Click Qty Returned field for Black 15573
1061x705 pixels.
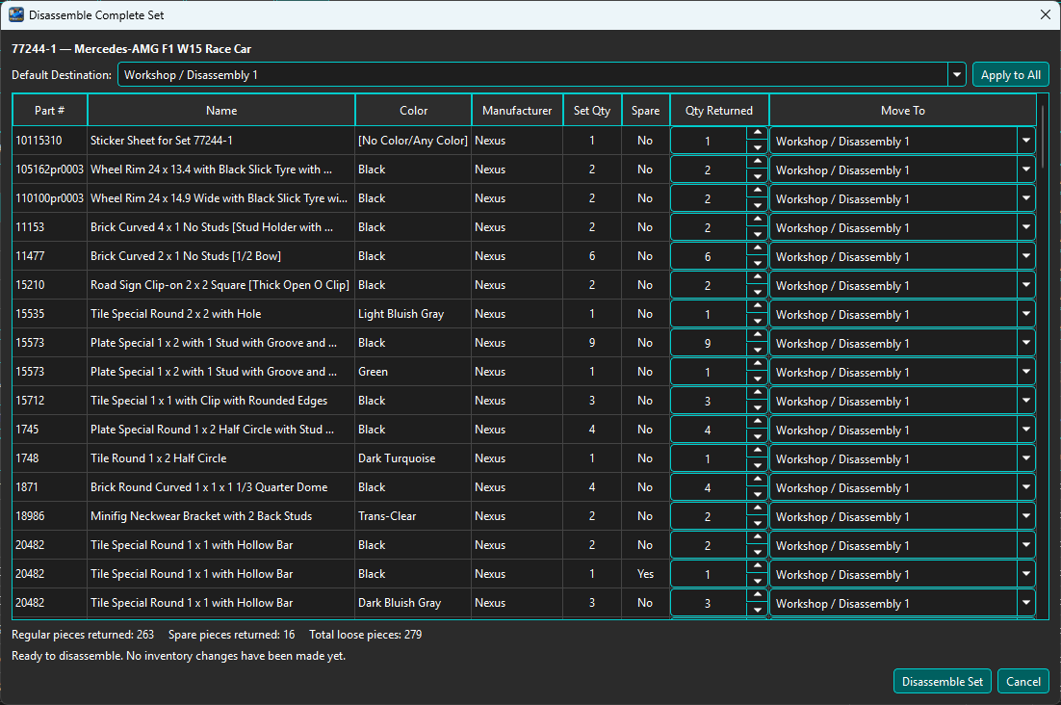709,343
